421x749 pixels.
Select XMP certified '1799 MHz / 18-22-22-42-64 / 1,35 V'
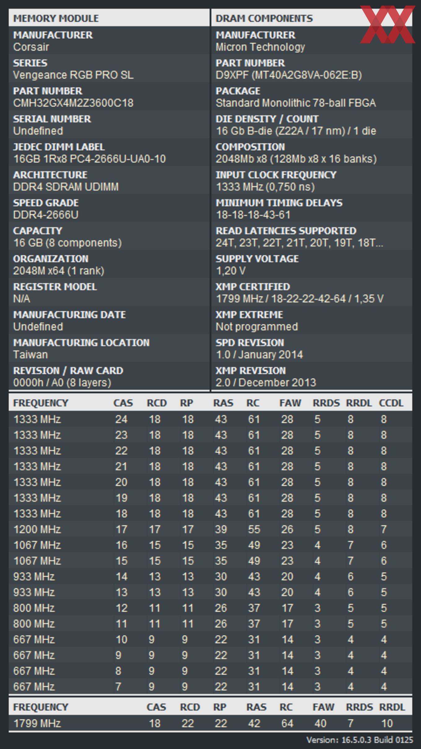[299, 299]
